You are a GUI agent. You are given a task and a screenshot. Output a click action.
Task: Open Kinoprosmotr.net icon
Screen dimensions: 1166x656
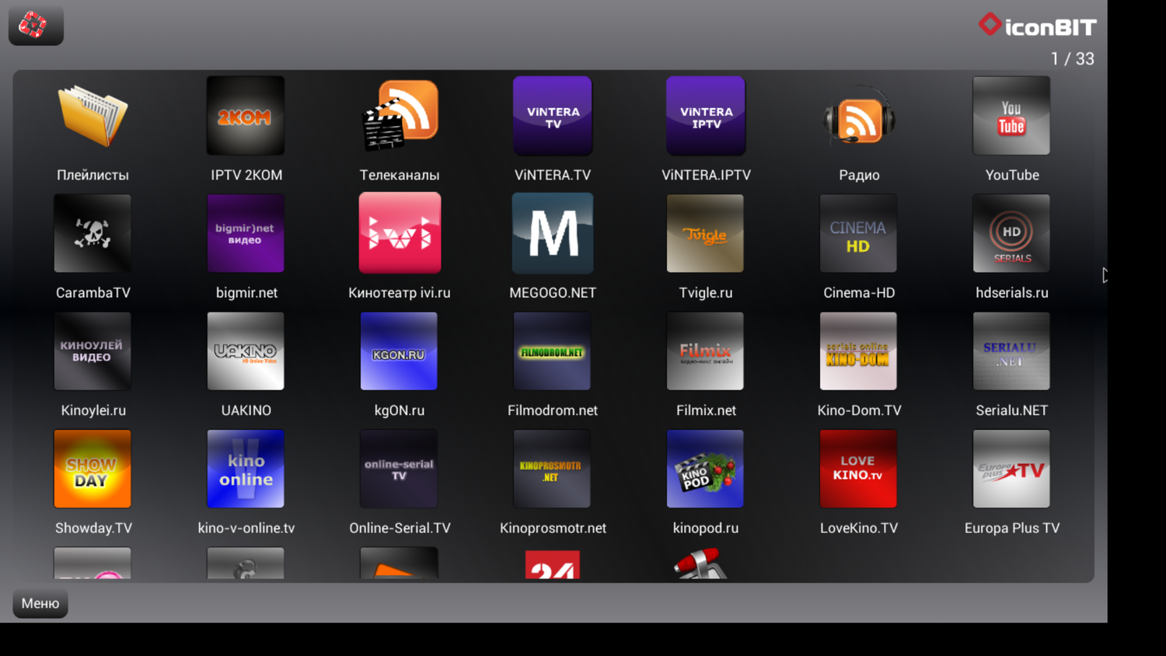click(x=552, y=469)
